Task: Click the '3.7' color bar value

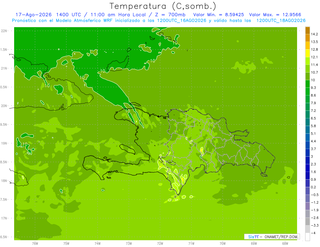Action: click(313, 149)
